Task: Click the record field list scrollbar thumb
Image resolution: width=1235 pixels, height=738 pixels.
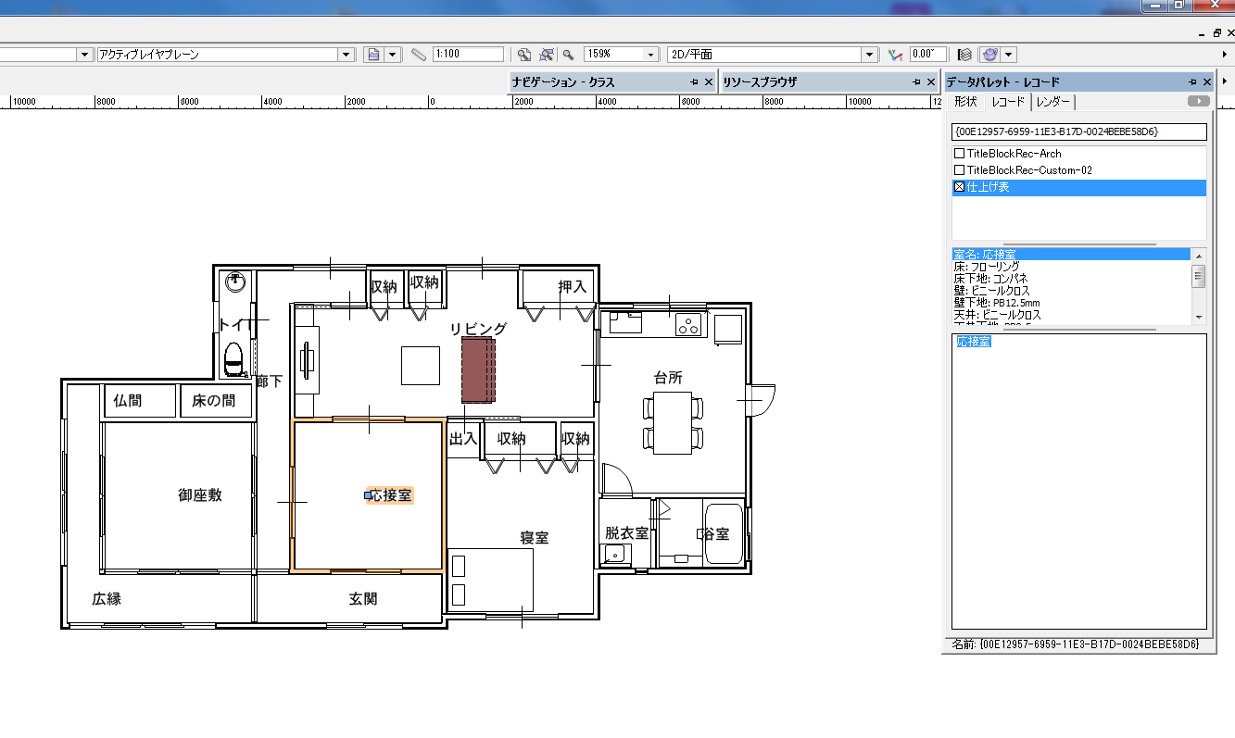Action: click(1198, 275)
